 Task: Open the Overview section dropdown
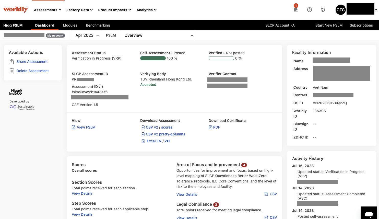click(158, 35)
